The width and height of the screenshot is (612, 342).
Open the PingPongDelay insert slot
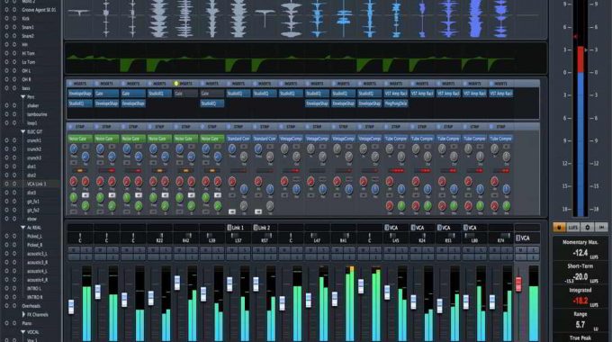396,103
